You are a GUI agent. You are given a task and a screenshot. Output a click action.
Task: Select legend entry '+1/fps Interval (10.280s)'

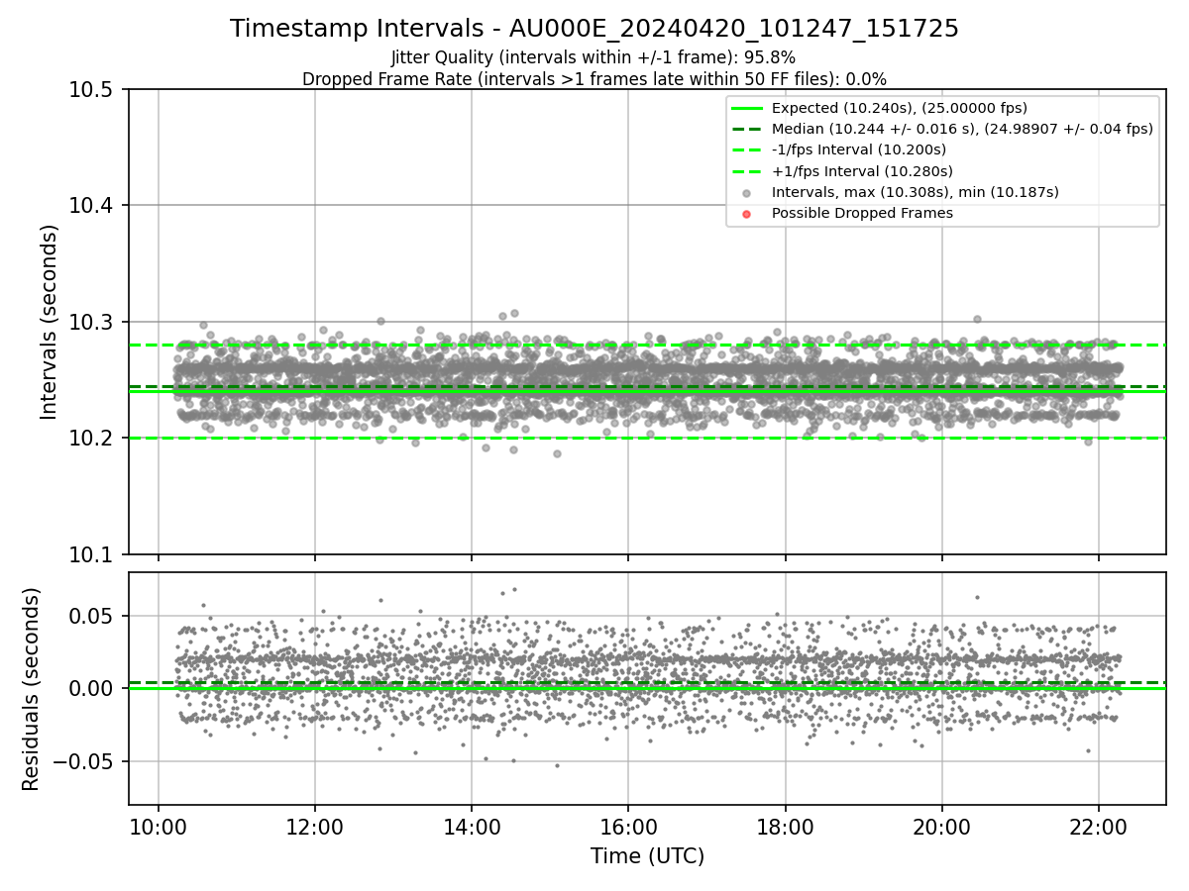[861, 170]
